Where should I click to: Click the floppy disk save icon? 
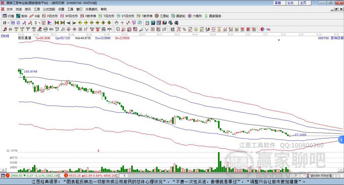pyautogui.click(x=165, y=23)
